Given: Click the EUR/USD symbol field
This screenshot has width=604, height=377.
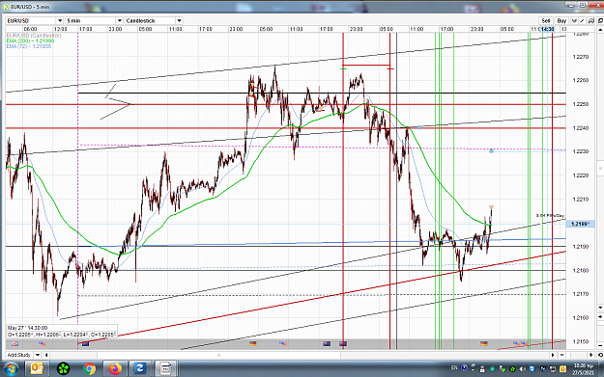Looking at the screenshot, I should pyautogui.click(x=32, y=21).
